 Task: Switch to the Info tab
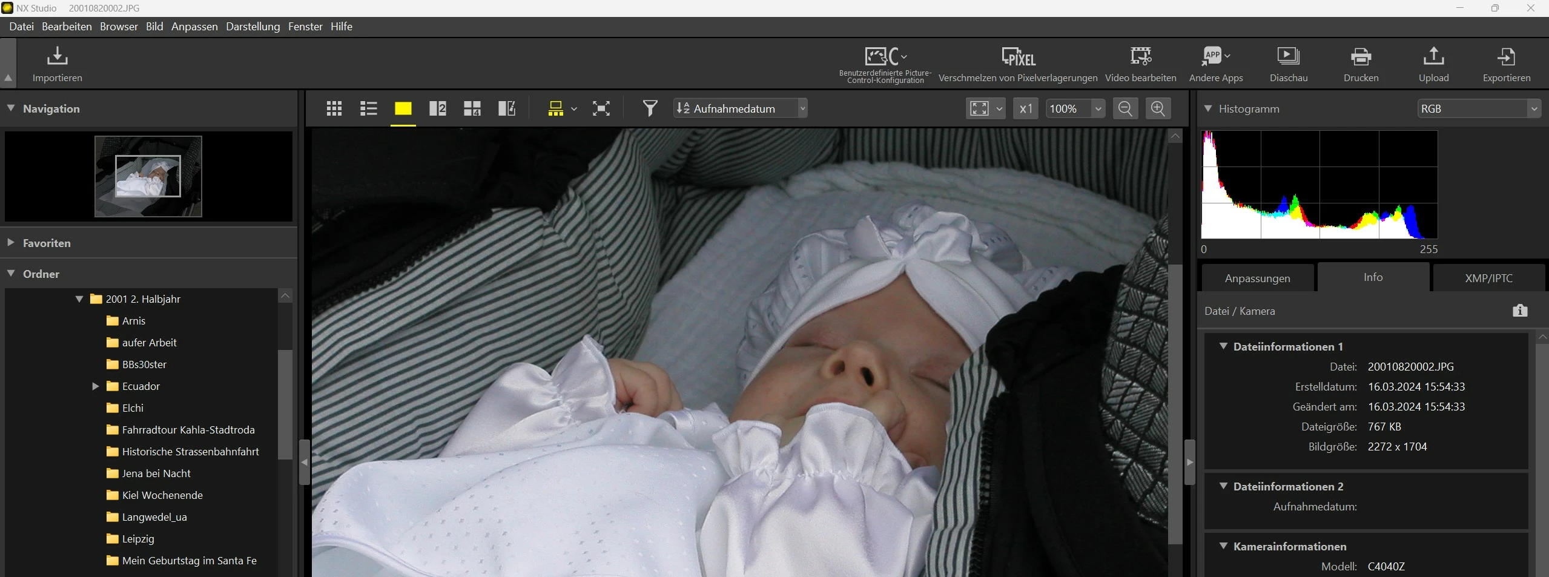pyautogui.click(x=1373, y=277)
